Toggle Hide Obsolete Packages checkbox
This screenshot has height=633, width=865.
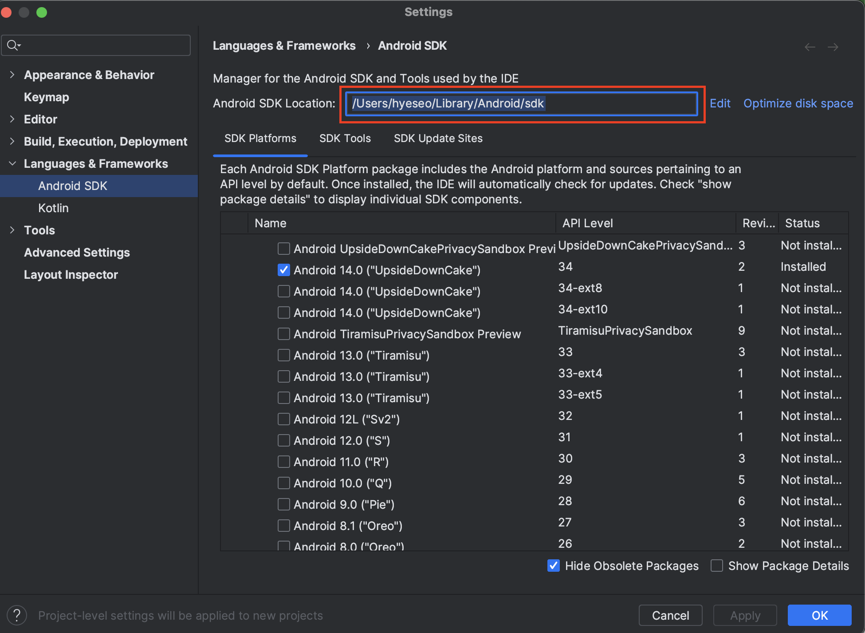[554, 566]
